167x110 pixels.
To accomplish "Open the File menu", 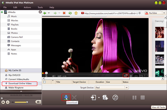I will click(5, 7).
